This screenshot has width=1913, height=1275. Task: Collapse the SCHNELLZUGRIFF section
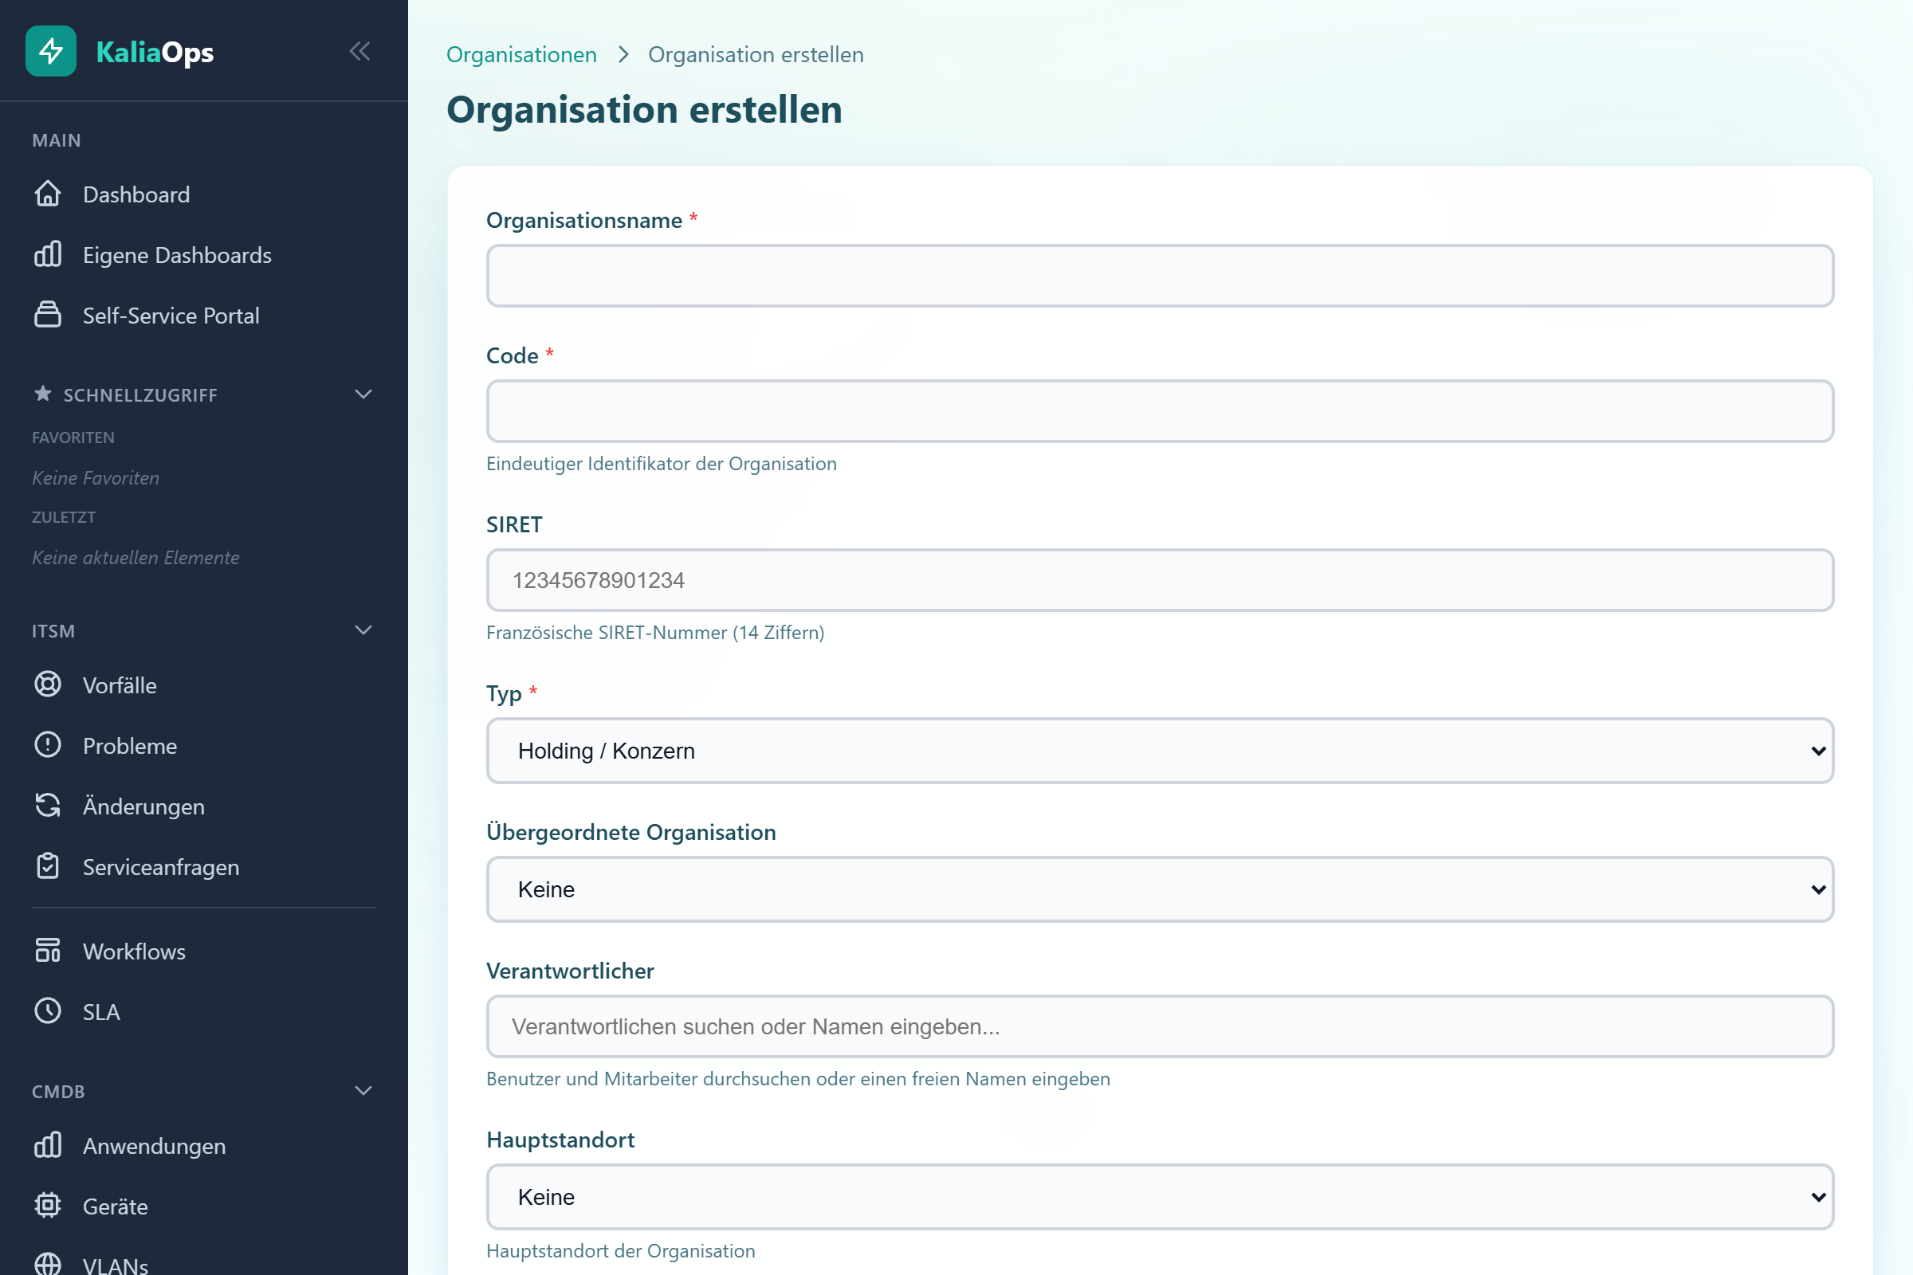[363, 394]
